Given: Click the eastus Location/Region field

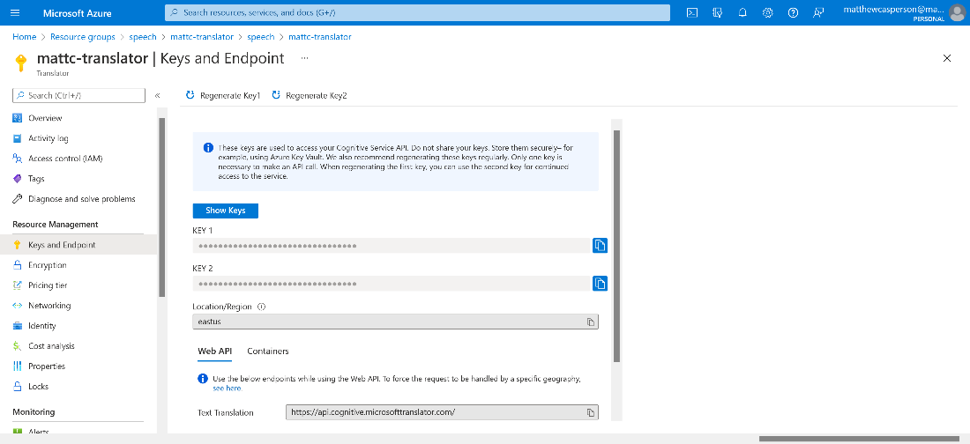Looking at the screenshot, I should click(x=395, y=322).
